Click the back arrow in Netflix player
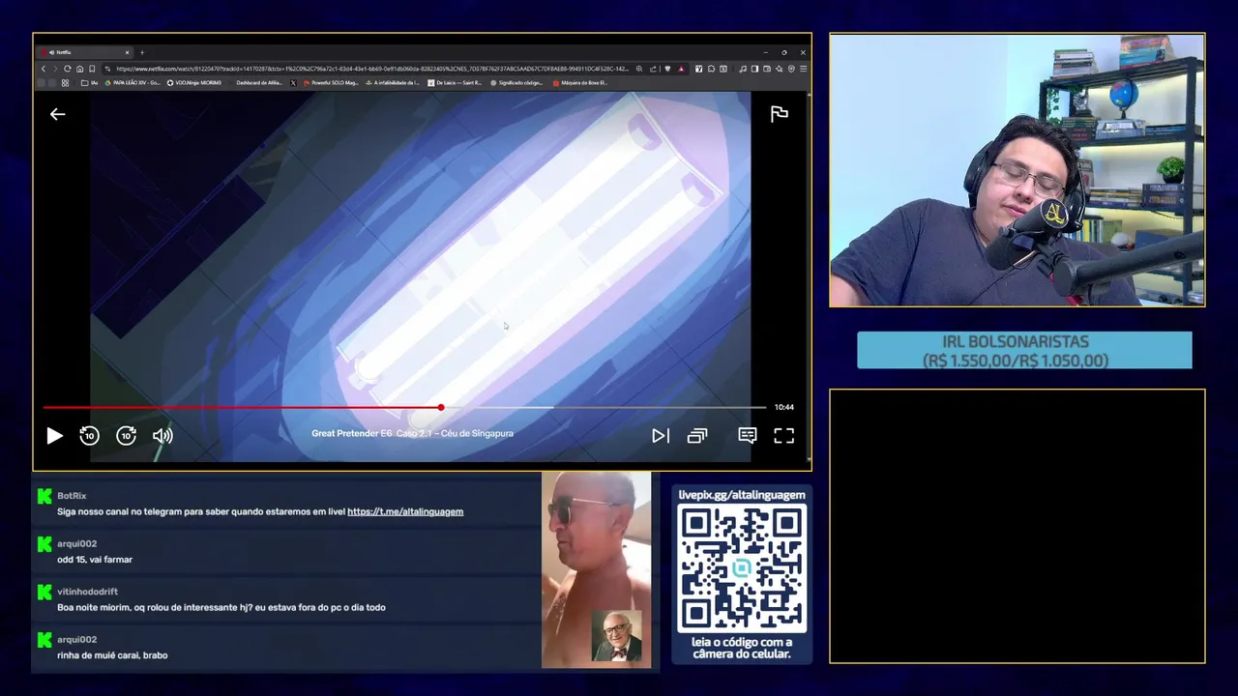This screenshot has width=1238, height=696. 57,114
